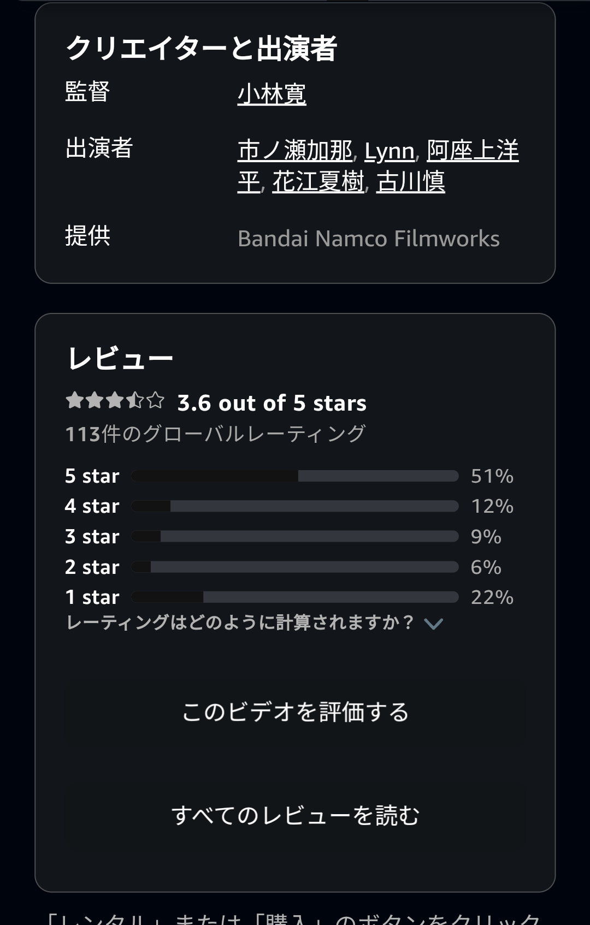Expand the rating calculation chevron
This screenshot has width=590, height=925.
click(x=433, y=624)
